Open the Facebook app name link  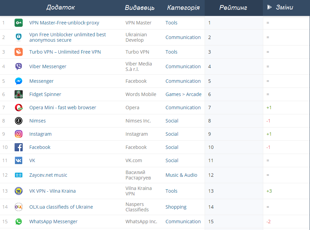[x=40, y=147]
